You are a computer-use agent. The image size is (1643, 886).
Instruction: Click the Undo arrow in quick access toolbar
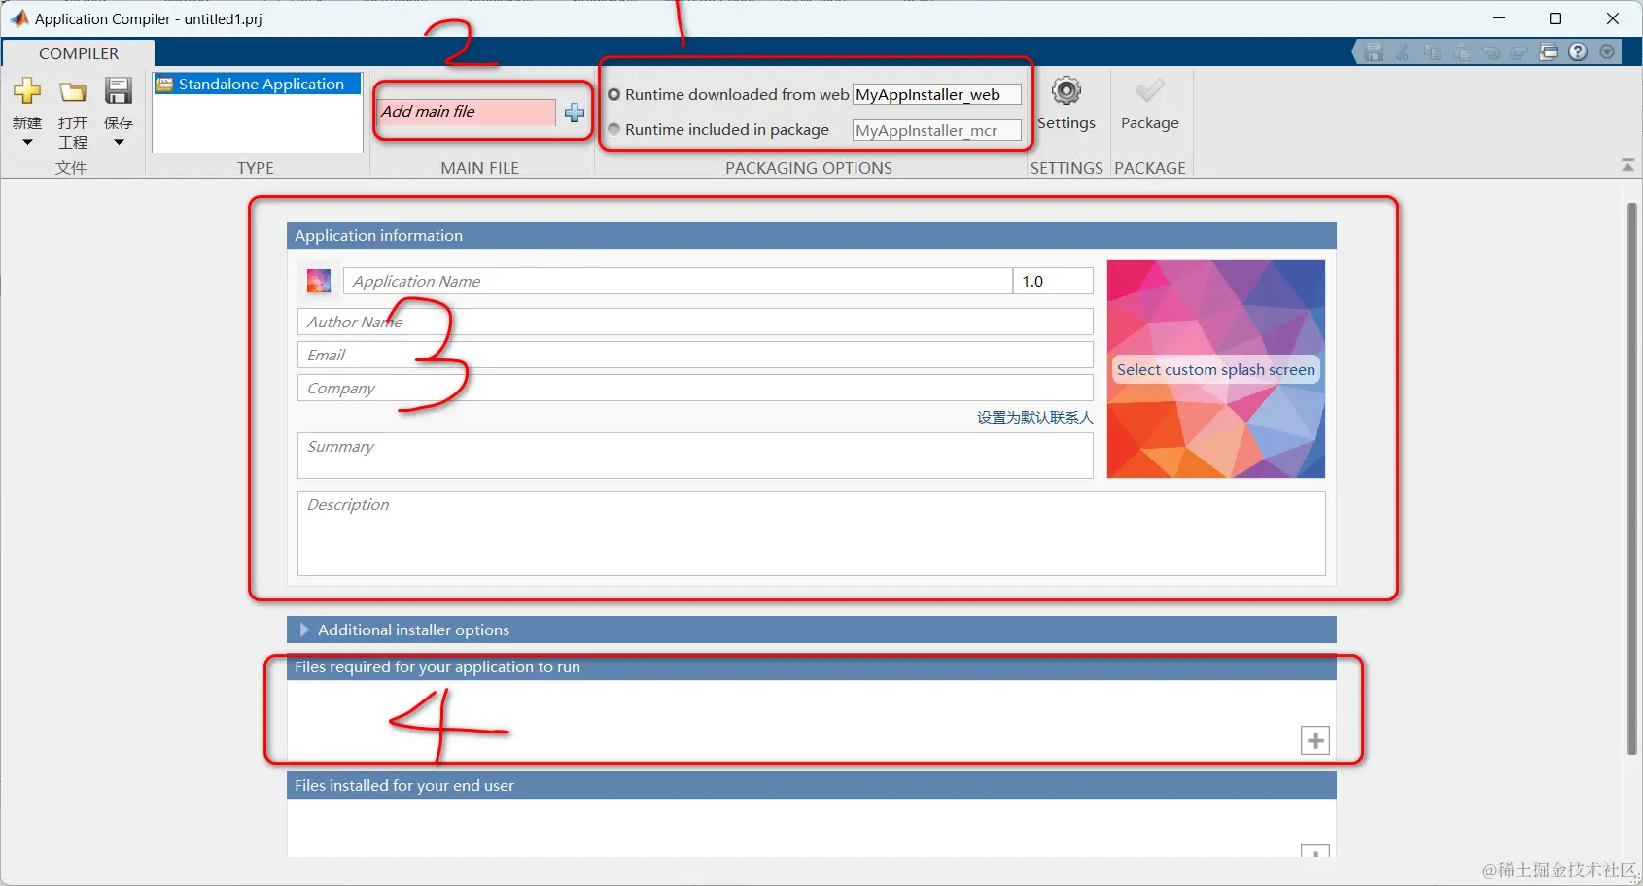[x=1490, y=51]
